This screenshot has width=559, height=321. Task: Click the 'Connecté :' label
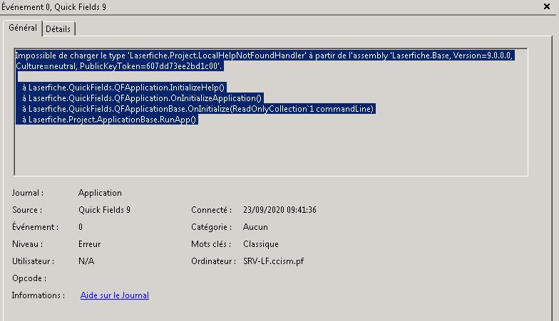click(x=211, y=210)
